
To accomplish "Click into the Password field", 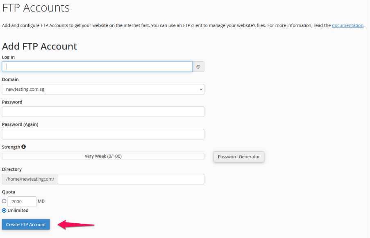I will pyautogui.click(x=103, y=112).
